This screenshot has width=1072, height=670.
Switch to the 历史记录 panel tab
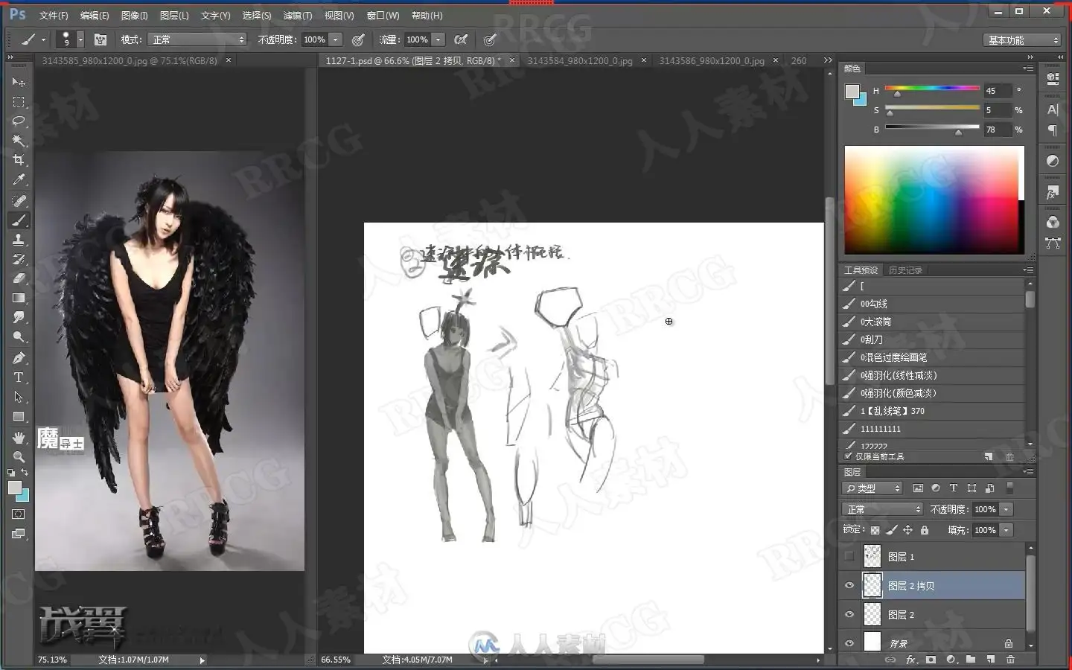coord(905,270)
